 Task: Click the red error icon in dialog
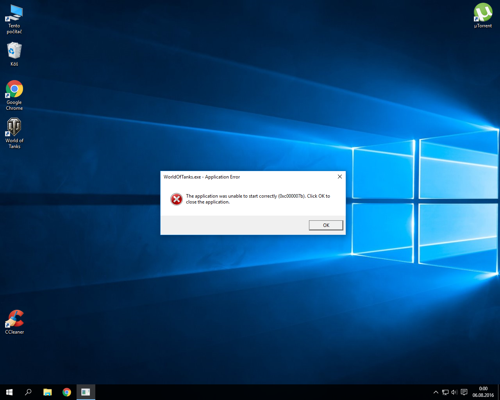point(177,199)
